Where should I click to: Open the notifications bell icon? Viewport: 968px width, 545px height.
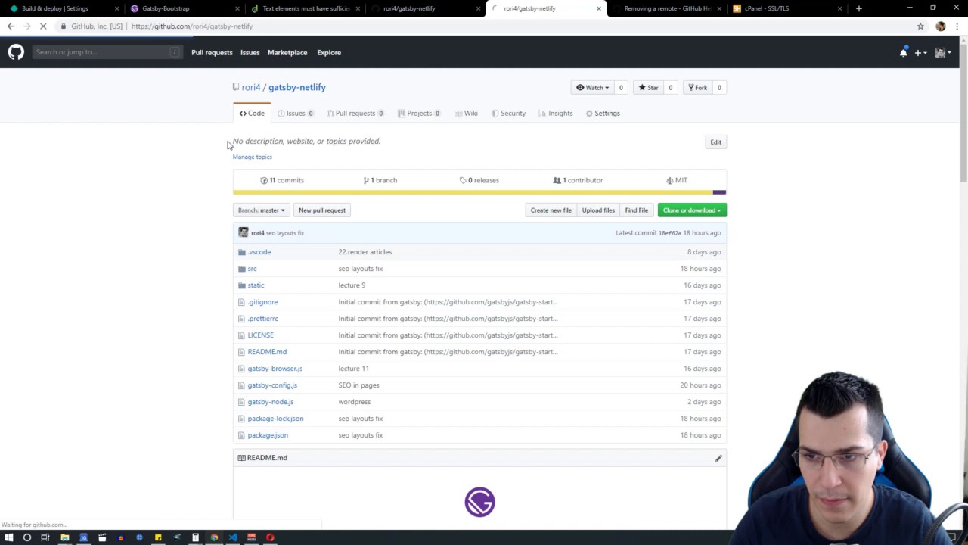pos(903,52)
